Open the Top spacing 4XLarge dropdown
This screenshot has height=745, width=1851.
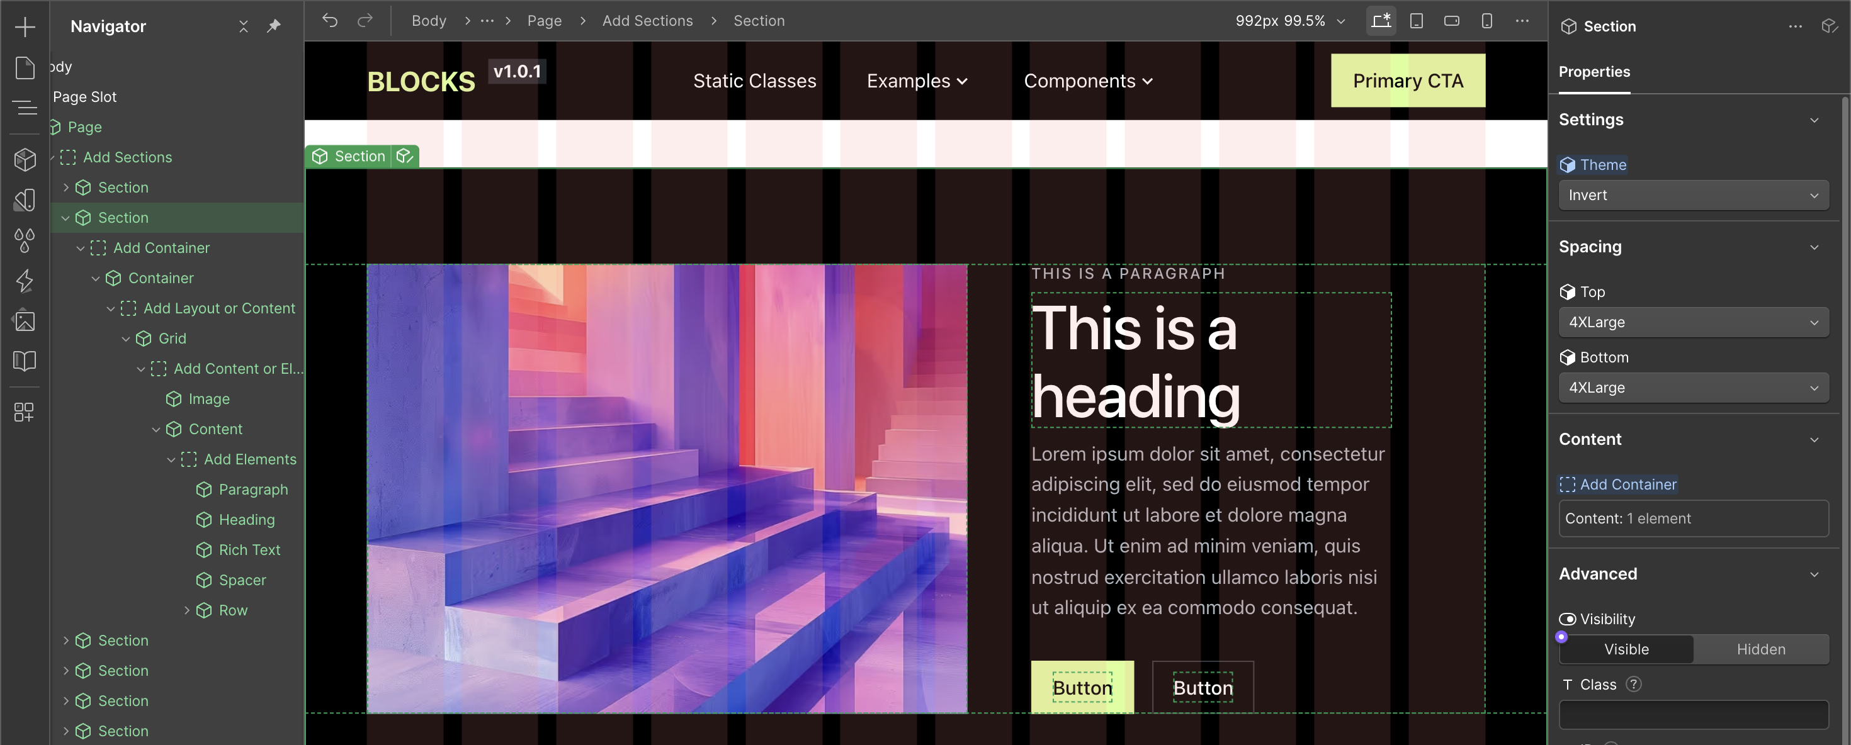click(1693, 323)
